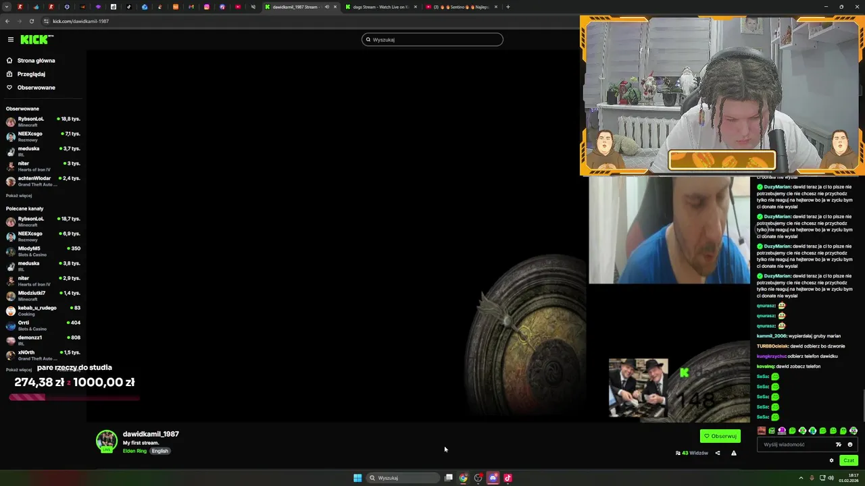Image resolution: width=865 pixels, height=486 pixels.
Task: Click the chat translate icon
Action: point(839,445)
